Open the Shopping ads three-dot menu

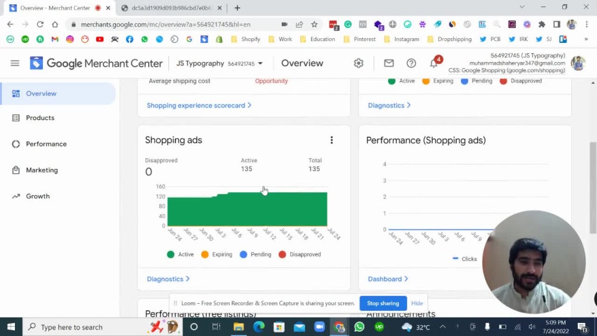(x=331, y=140)
